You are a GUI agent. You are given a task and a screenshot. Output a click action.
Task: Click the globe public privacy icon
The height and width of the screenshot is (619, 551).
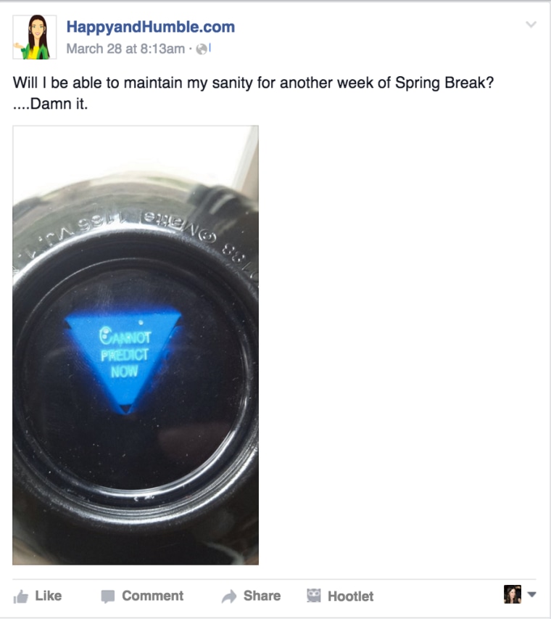(202, 49)
